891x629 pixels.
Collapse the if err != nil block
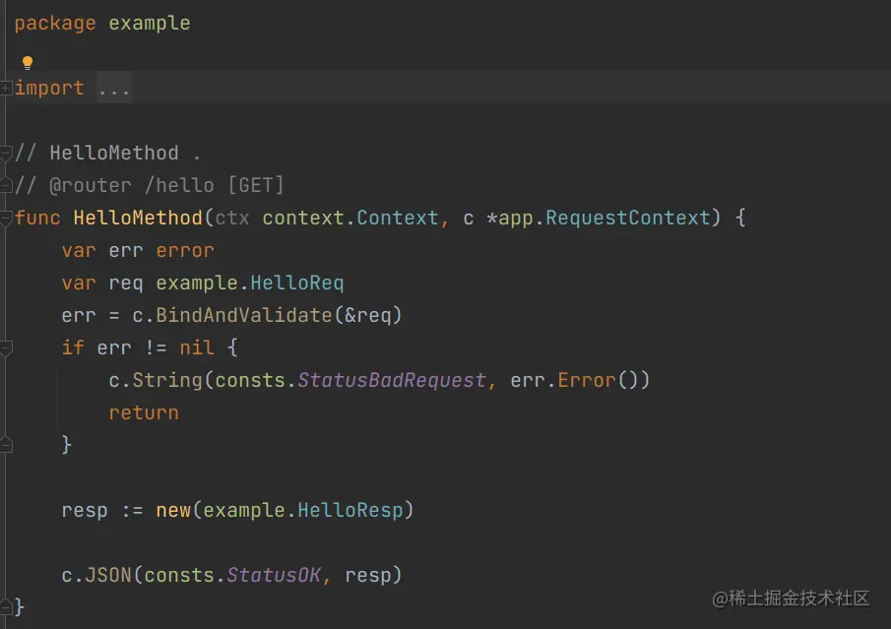tap(6, 348)
